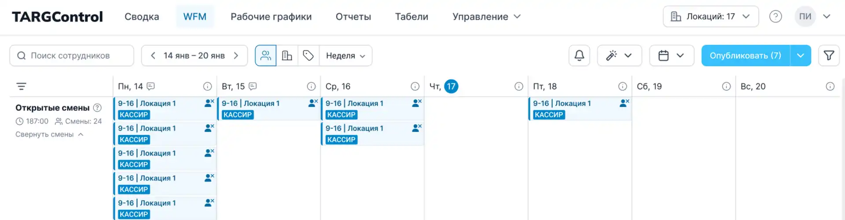Expand the Управление menu
The image size is (845, 220).
point(486,17)
